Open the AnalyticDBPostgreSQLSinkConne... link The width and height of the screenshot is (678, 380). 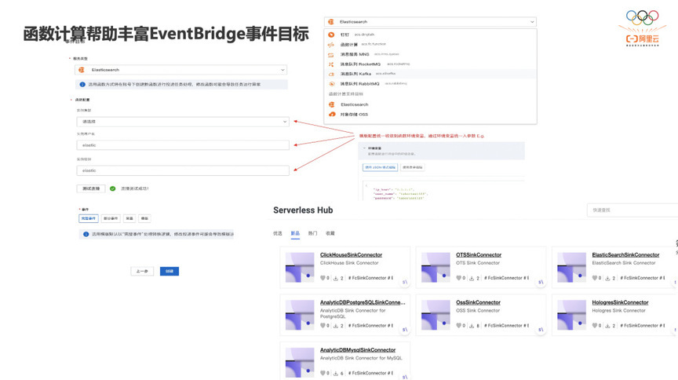pyautogui.click(x=363, y=302)
